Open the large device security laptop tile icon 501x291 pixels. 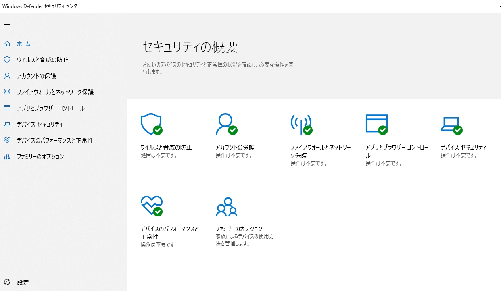pyautogui.click(x=451, y=125)
